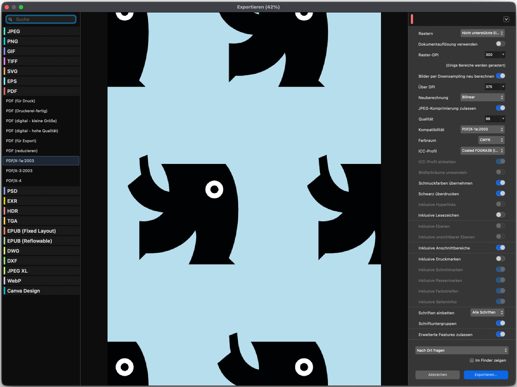Viewport: 517px width, 387px height.
Task: Click the export preview image
Action: coord(244,199)
